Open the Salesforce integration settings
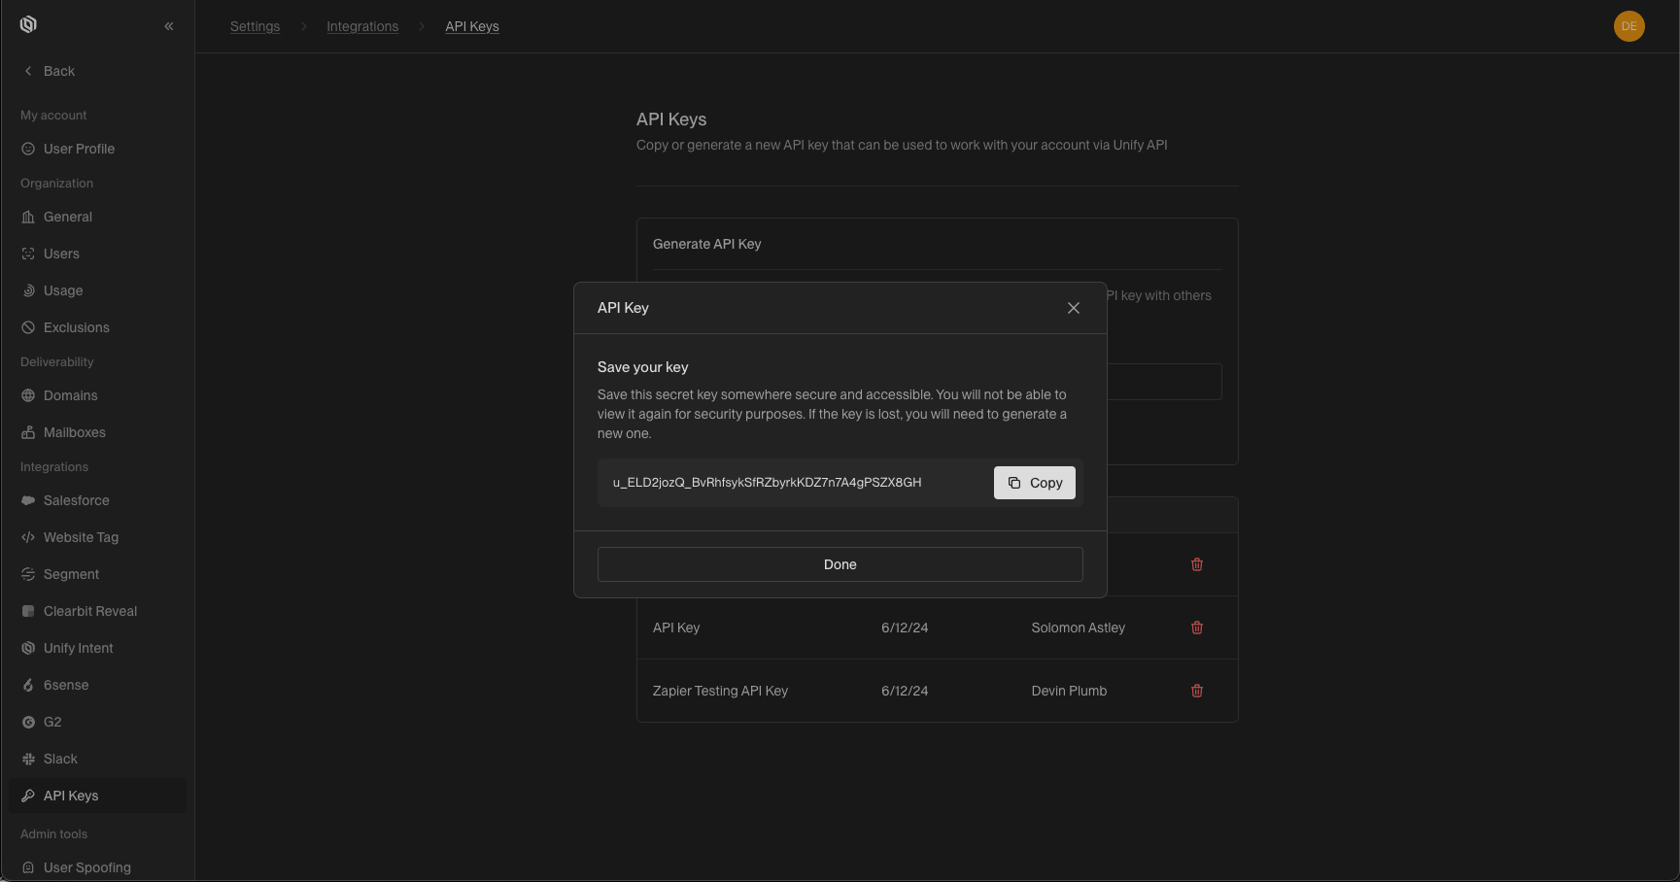1680x882 pixels. (x=76, y=500)
